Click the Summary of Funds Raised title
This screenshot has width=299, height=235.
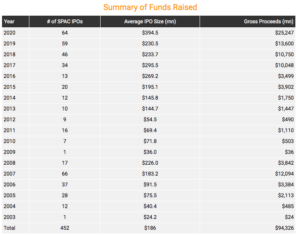tap(150, 7)
